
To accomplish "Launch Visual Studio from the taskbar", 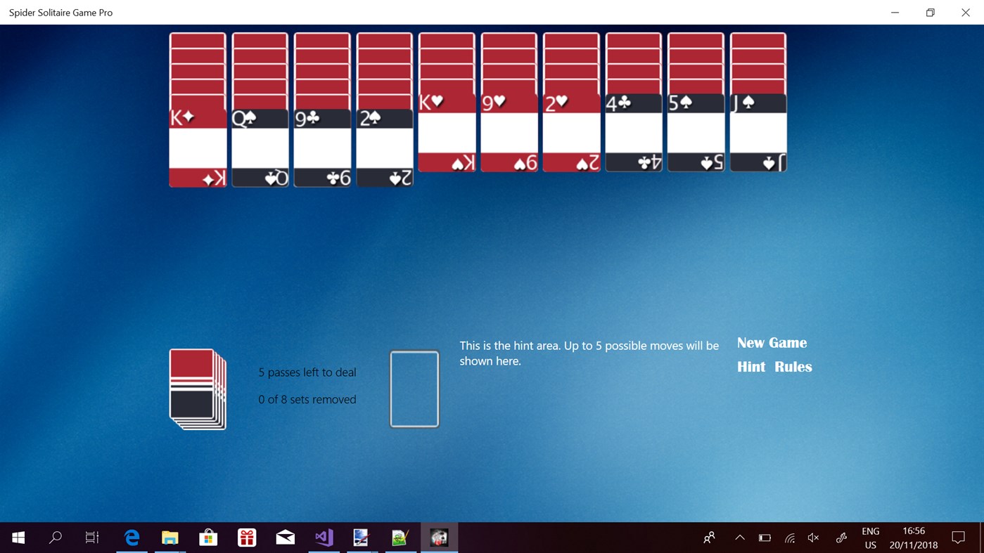I will point(323,537).
